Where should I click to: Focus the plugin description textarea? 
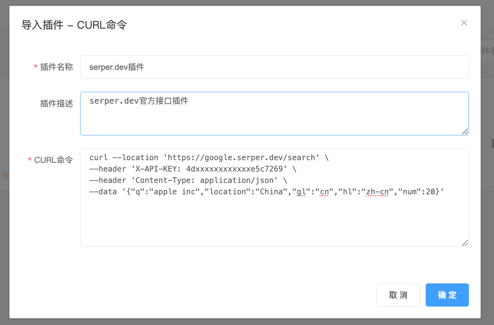pos(274,113)
